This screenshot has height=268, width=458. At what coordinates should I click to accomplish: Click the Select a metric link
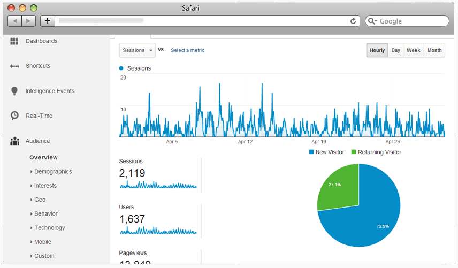pos(187,50)
